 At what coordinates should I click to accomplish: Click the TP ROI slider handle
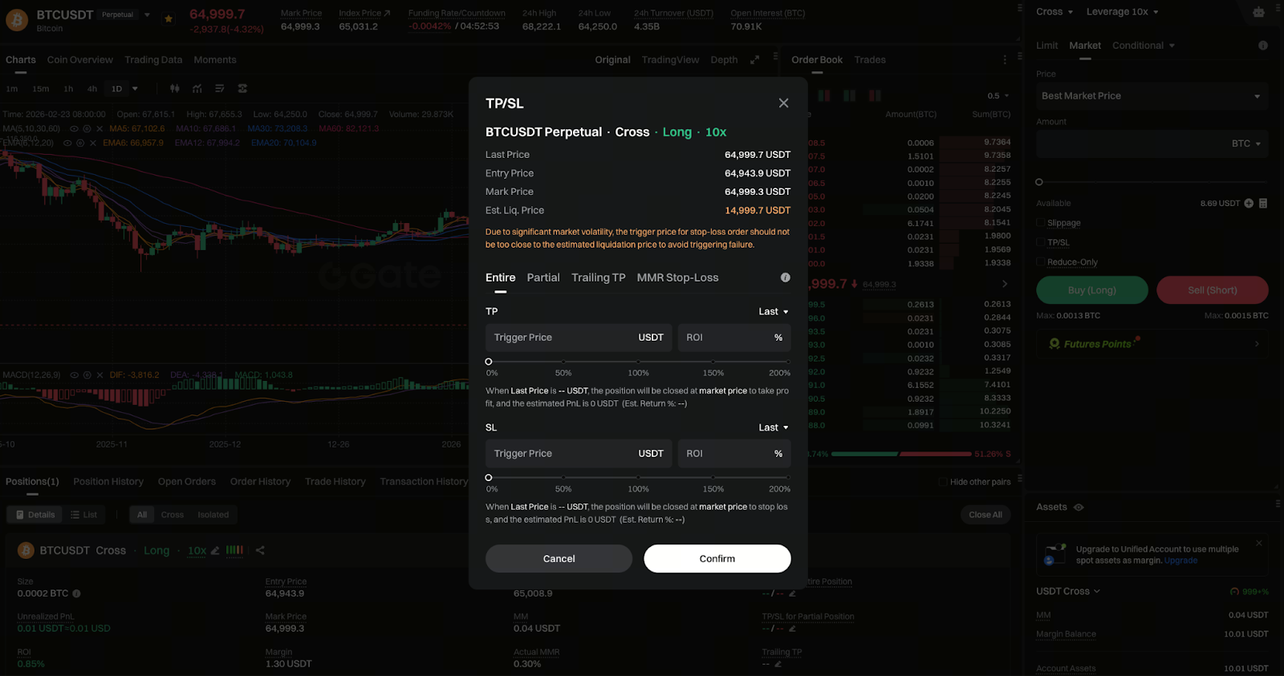[489, 362]
